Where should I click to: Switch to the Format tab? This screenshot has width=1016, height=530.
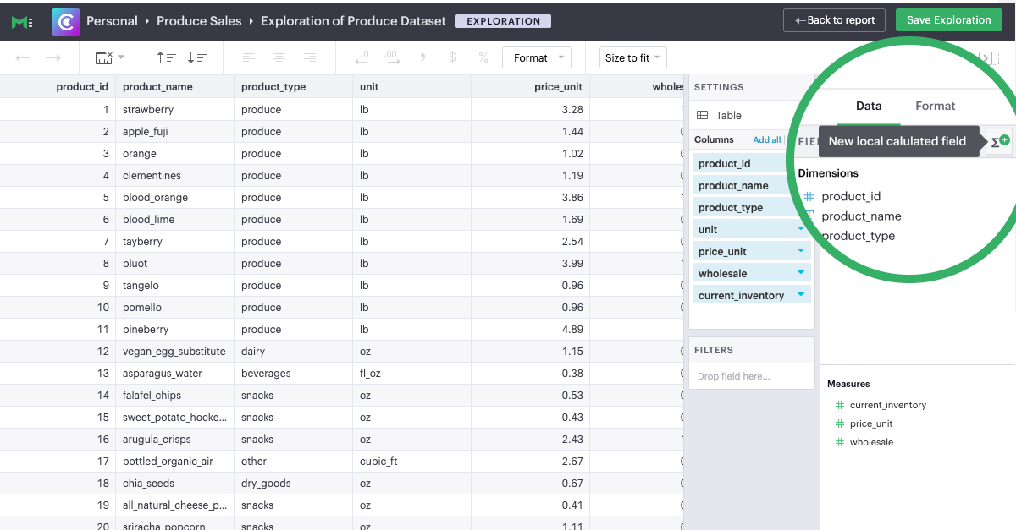(935, 106)
